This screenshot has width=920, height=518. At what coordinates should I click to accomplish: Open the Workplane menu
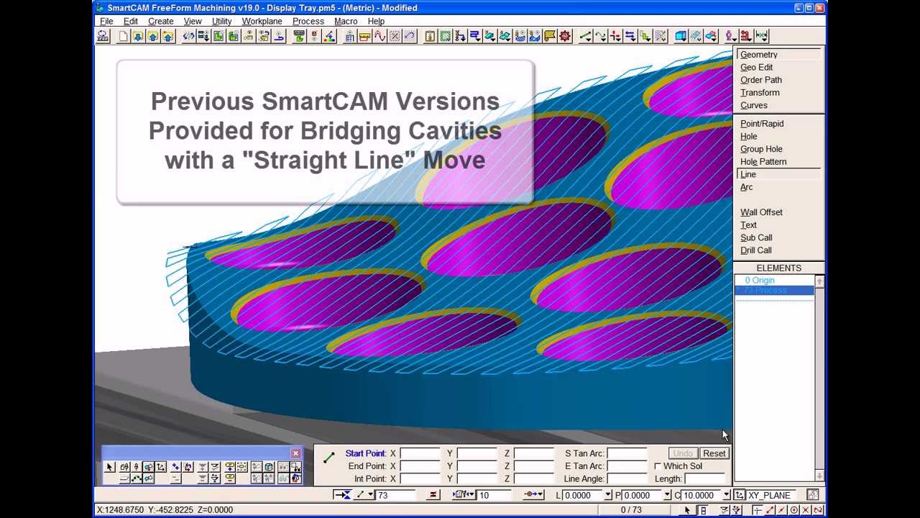pyautogui.click(x=262, y=22)
